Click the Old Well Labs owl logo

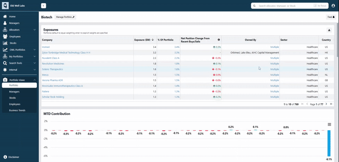pyautogui.click(x=5, y=5)
